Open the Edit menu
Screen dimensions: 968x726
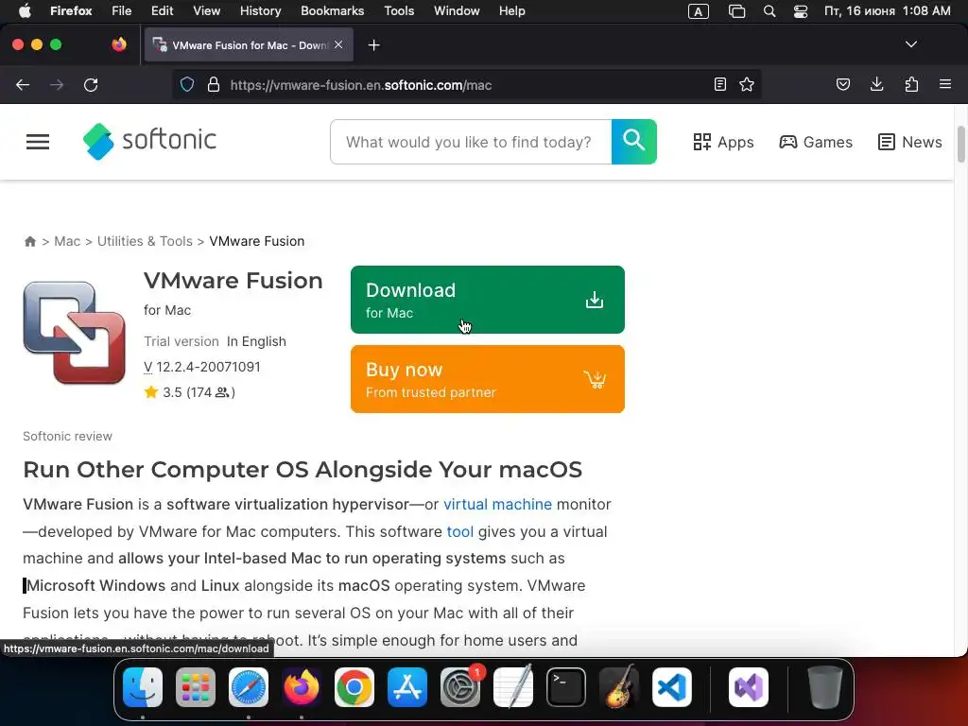click(163, 11)
